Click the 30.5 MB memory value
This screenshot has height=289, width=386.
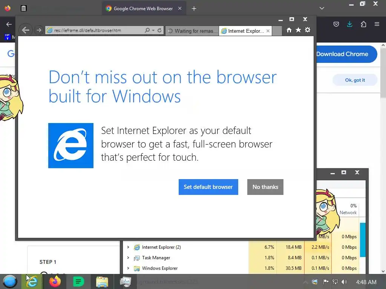[293, 268]
